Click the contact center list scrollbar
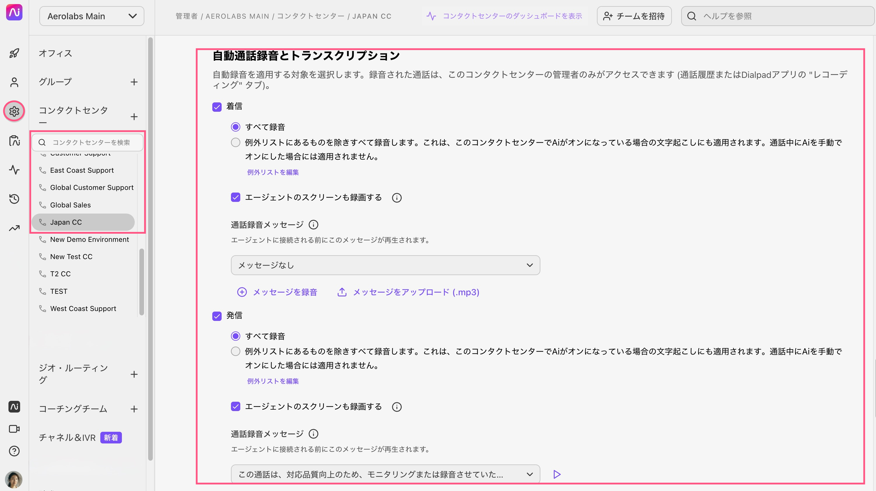Screen dimensions: 876x491 pyautogui.click(x=142, y=282)
